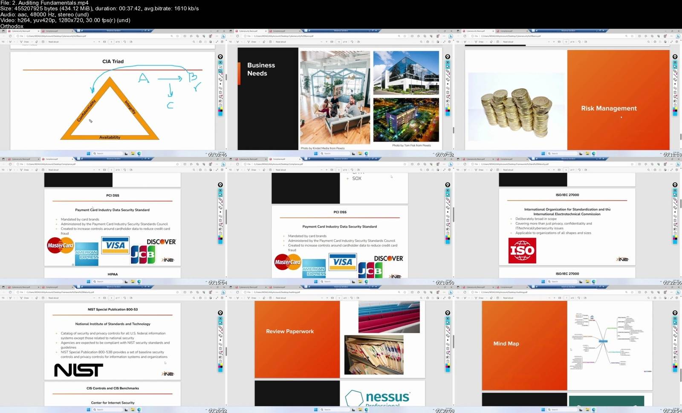Click annotation toolbar round logo in Mind Map frame
682x413 pixels.
[675, 313]
